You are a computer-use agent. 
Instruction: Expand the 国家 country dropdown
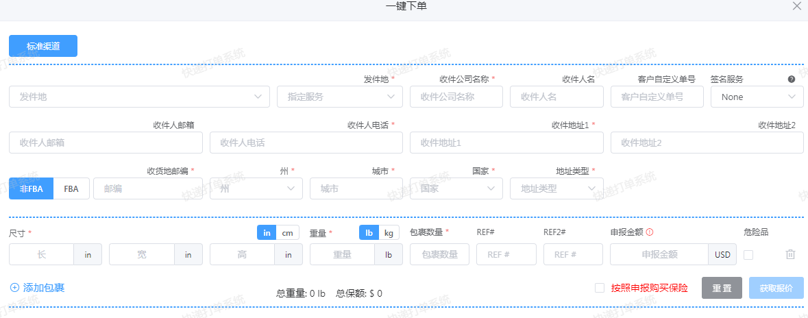coord(456,188)
